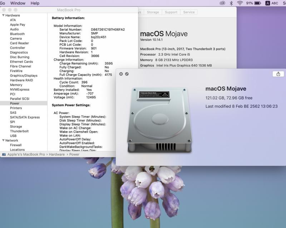Open the Service tab

[x=189, y=12]
